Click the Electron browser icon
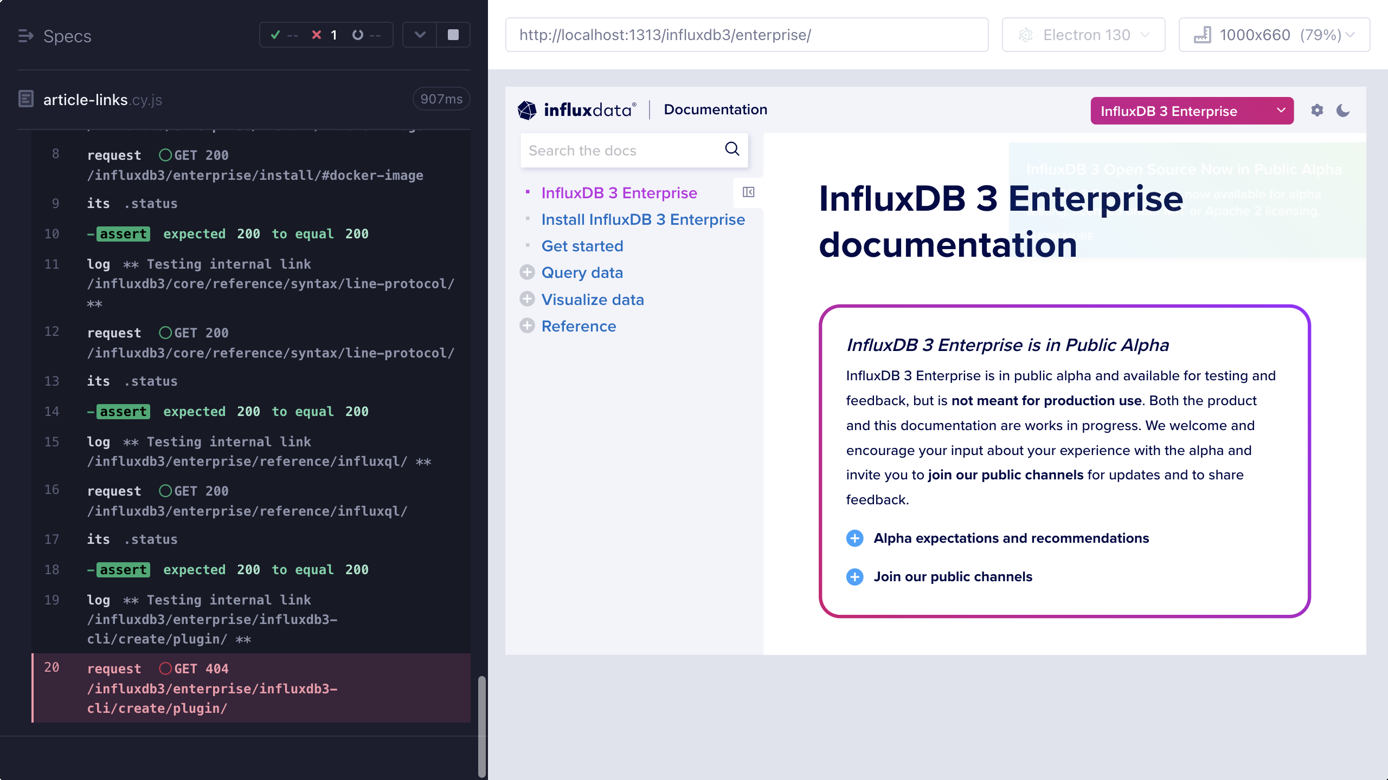 point(1025,35)
